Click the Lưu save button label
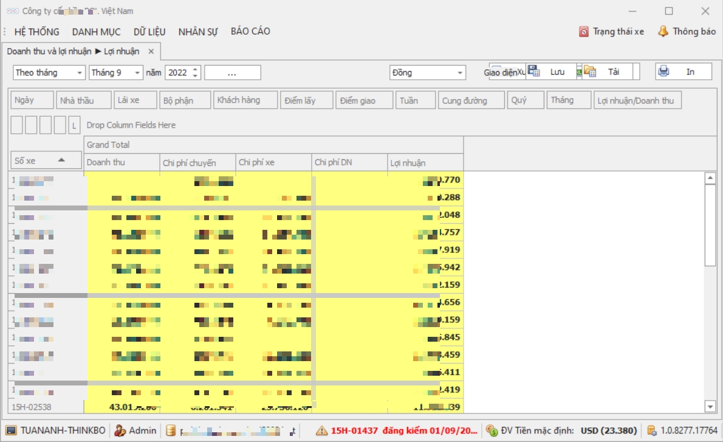 point(557,72)
